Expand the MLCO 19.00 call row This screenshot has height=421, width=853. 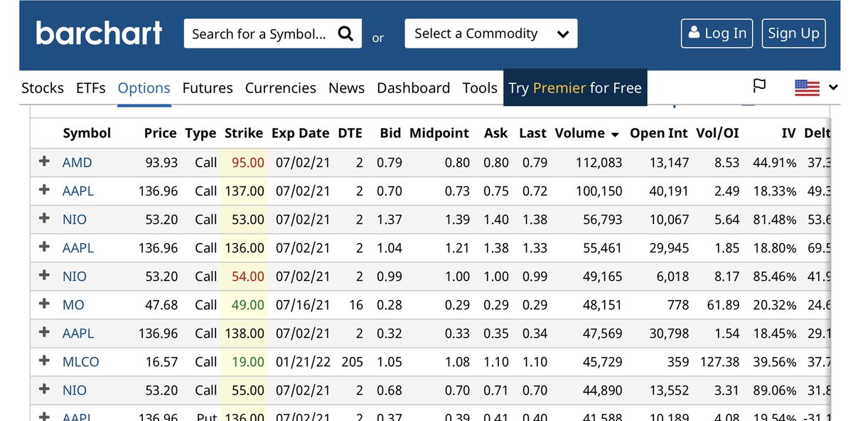pos(44,361)
